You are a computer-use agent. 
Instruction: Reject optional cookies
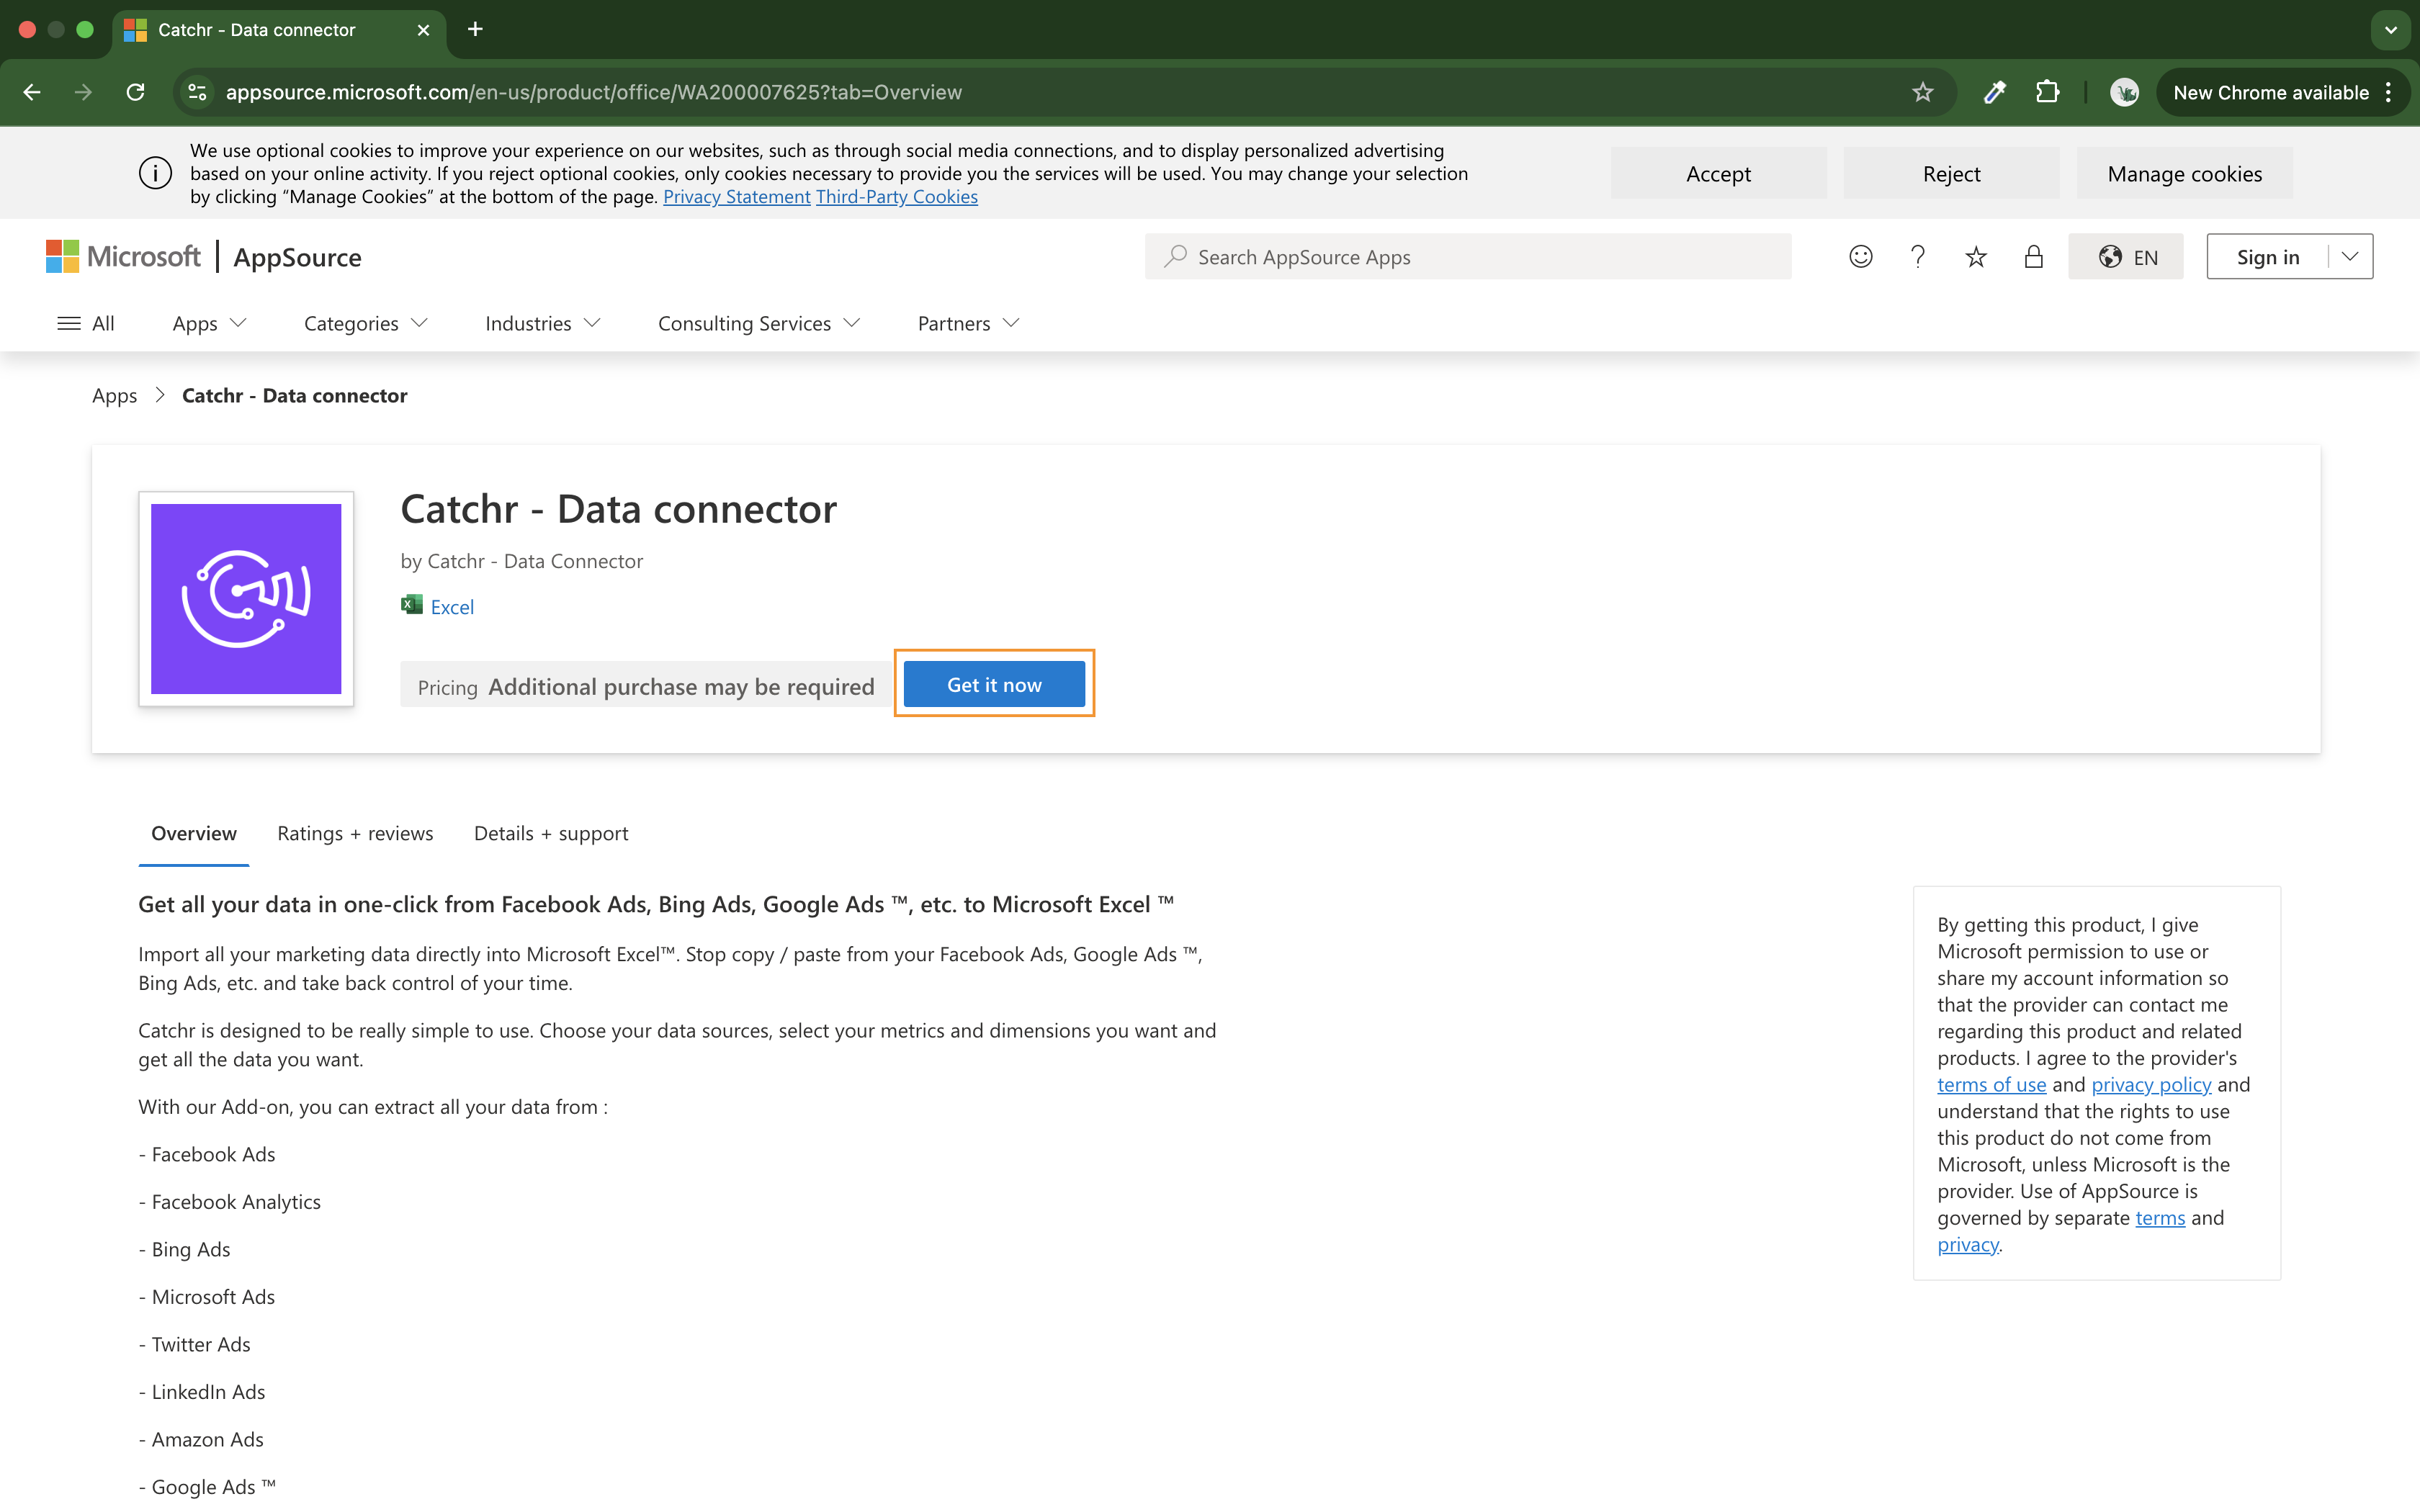[1951, 173]
